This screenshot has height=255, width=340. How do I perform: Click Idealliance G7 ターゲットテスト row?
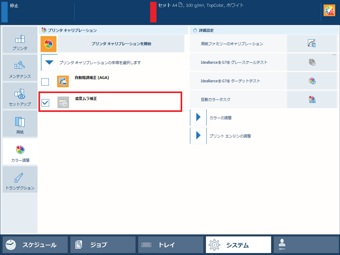263,81
